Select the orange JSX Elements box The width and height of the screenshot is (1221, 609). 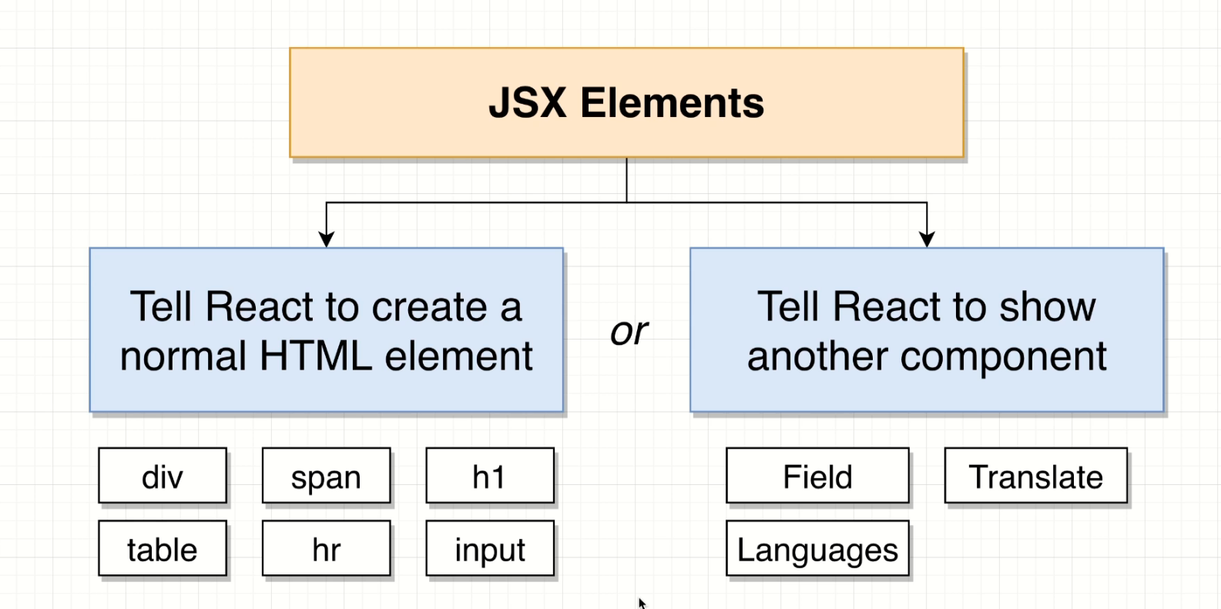click(x=626, y=103)
